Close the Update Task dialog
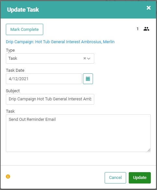The image size is (157, 190). [149, 8]
